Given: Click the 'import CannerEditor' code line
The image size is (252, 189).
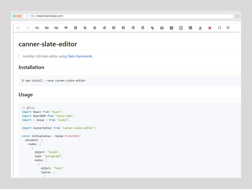Looking at the screenshot, I should [59, 128].
